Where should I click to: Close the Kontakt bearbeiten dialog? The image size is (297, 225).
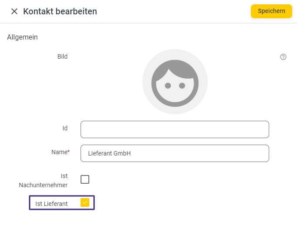(14, 11)
